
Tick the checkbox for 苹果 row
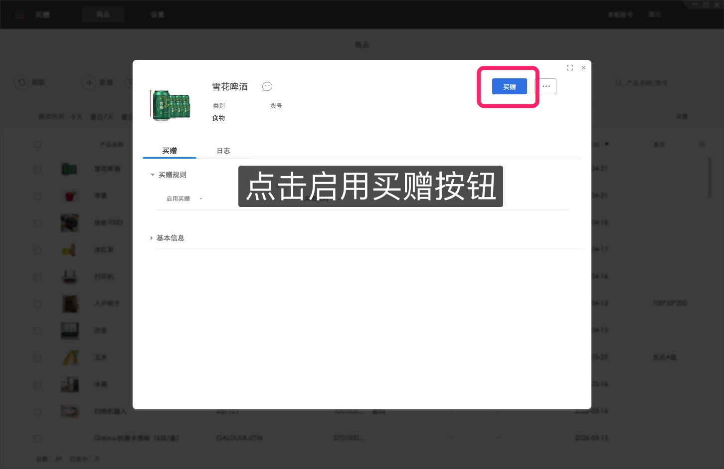(x=37, y=196)
